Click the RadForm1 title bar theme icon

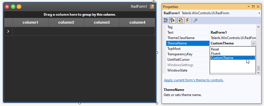pyautogui.click(x=152, y=7)
